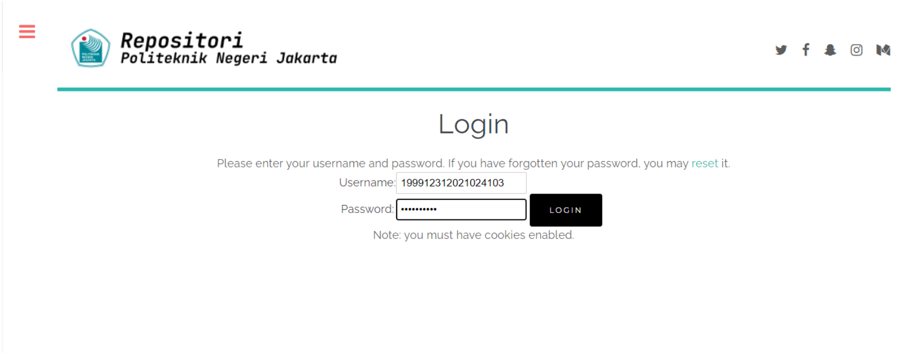
Task: Click inside the Username input field
Action: (461, 183)
